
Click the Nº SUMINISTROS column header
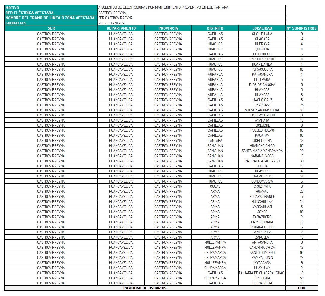[301, 28]
